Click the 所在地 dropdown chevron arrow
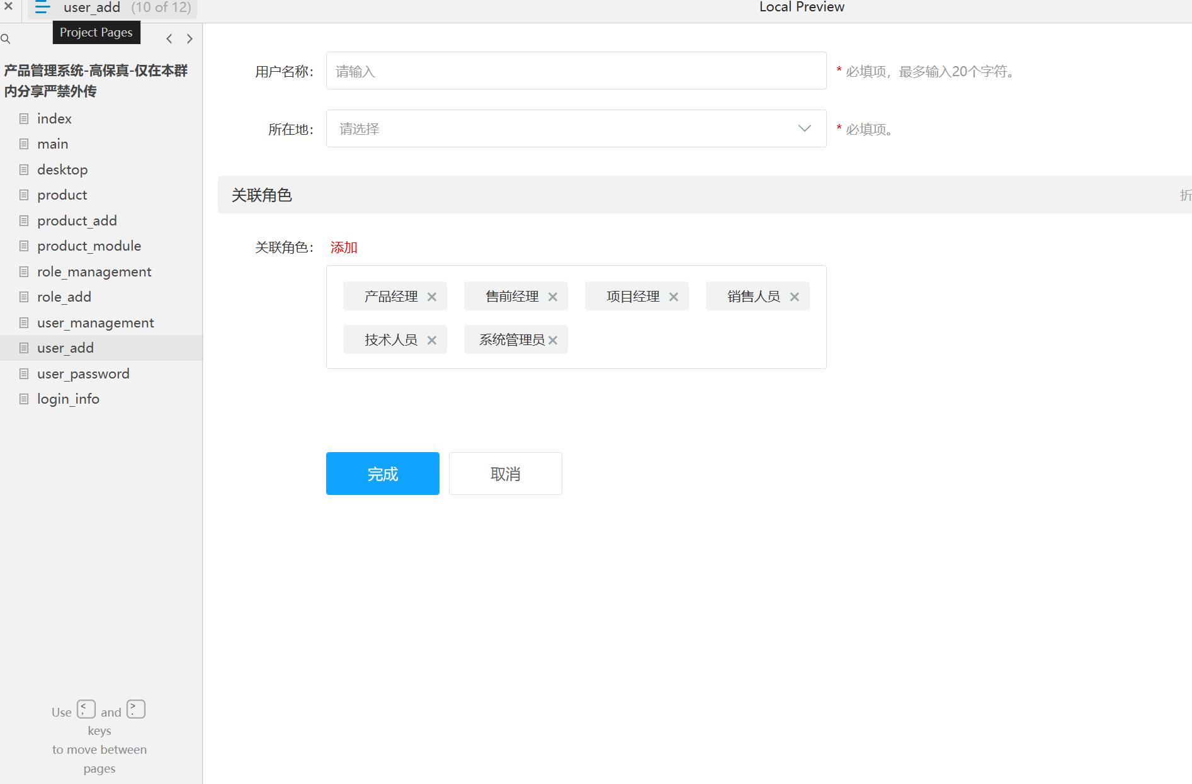Viewport: 1192px width, 784px height. (804, 128)
